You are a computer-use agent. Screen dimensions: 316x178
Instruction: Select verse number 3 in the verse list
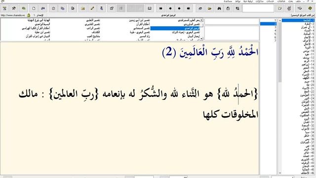[x=268, y=27]
